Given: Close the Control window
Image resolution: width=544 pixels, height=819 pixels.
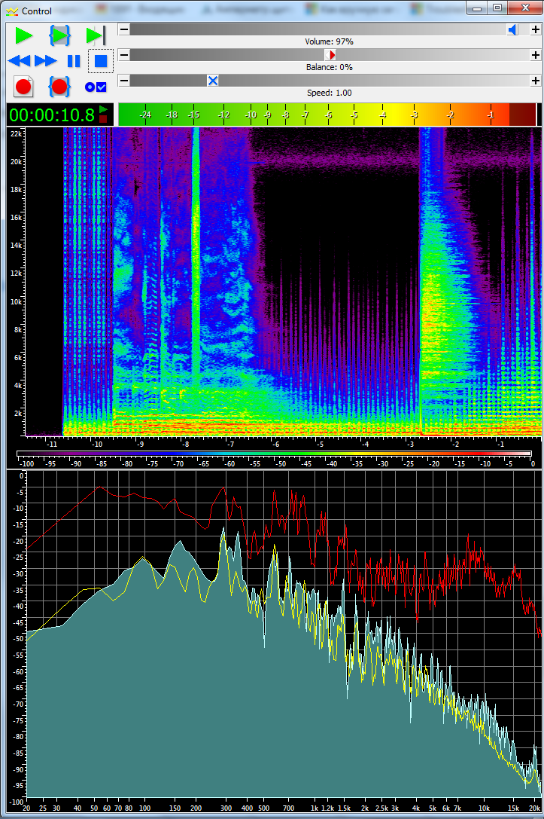Looking at the screenshot, I should point(524,8).
